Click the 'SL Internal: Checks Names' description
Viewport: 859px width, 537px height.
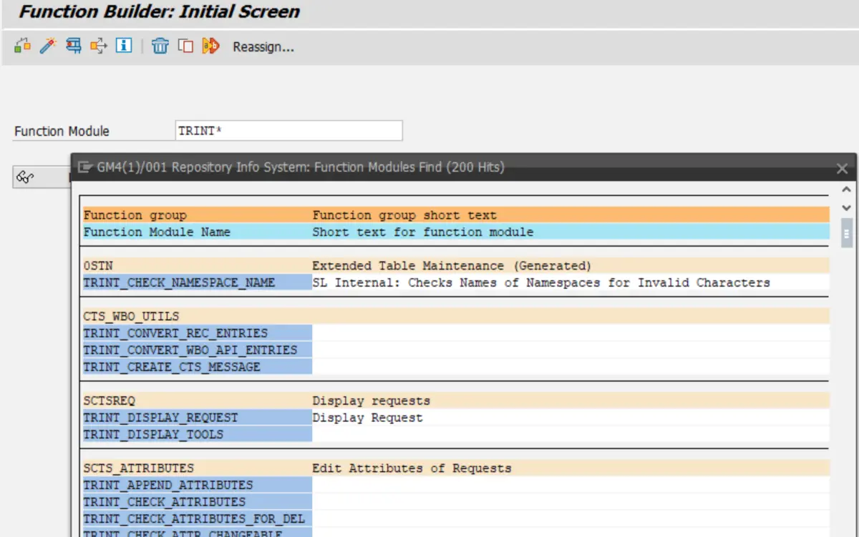coord(540,282)
